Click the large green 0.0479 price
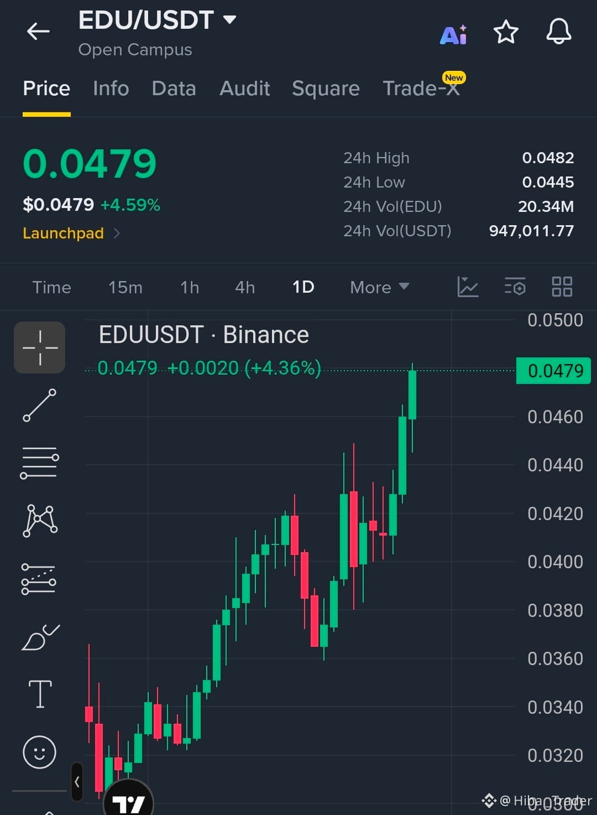The image size is (597, 815). [x=90, y=164]
